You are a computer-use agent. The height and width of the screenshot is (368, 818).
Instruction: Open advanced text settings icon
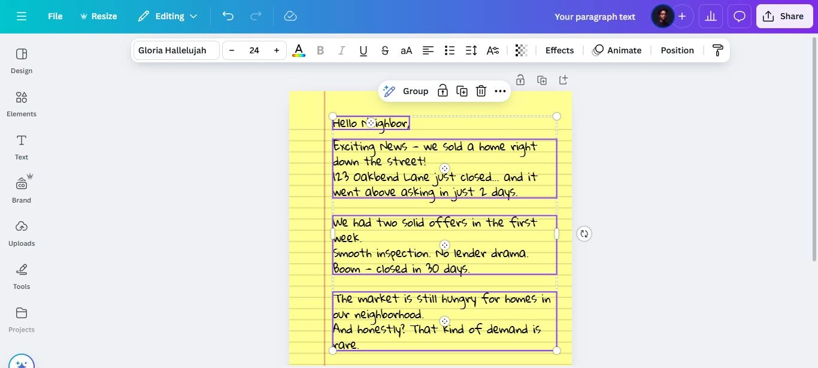click(493, 50)
